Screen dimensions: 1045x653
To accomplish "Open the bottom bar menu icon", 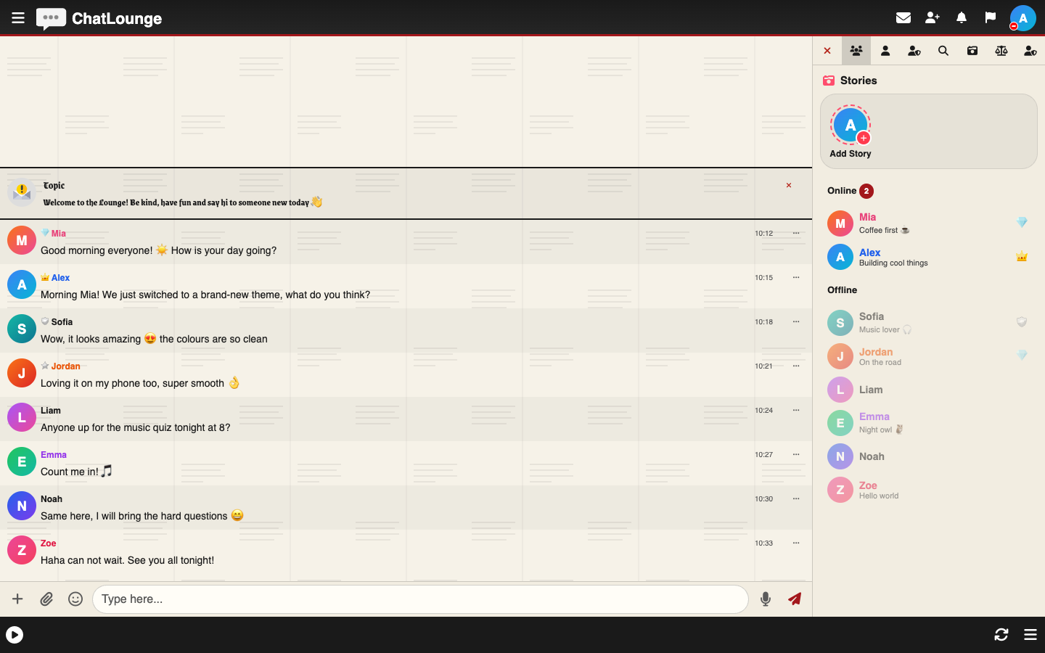I will tap(1030, 635).
